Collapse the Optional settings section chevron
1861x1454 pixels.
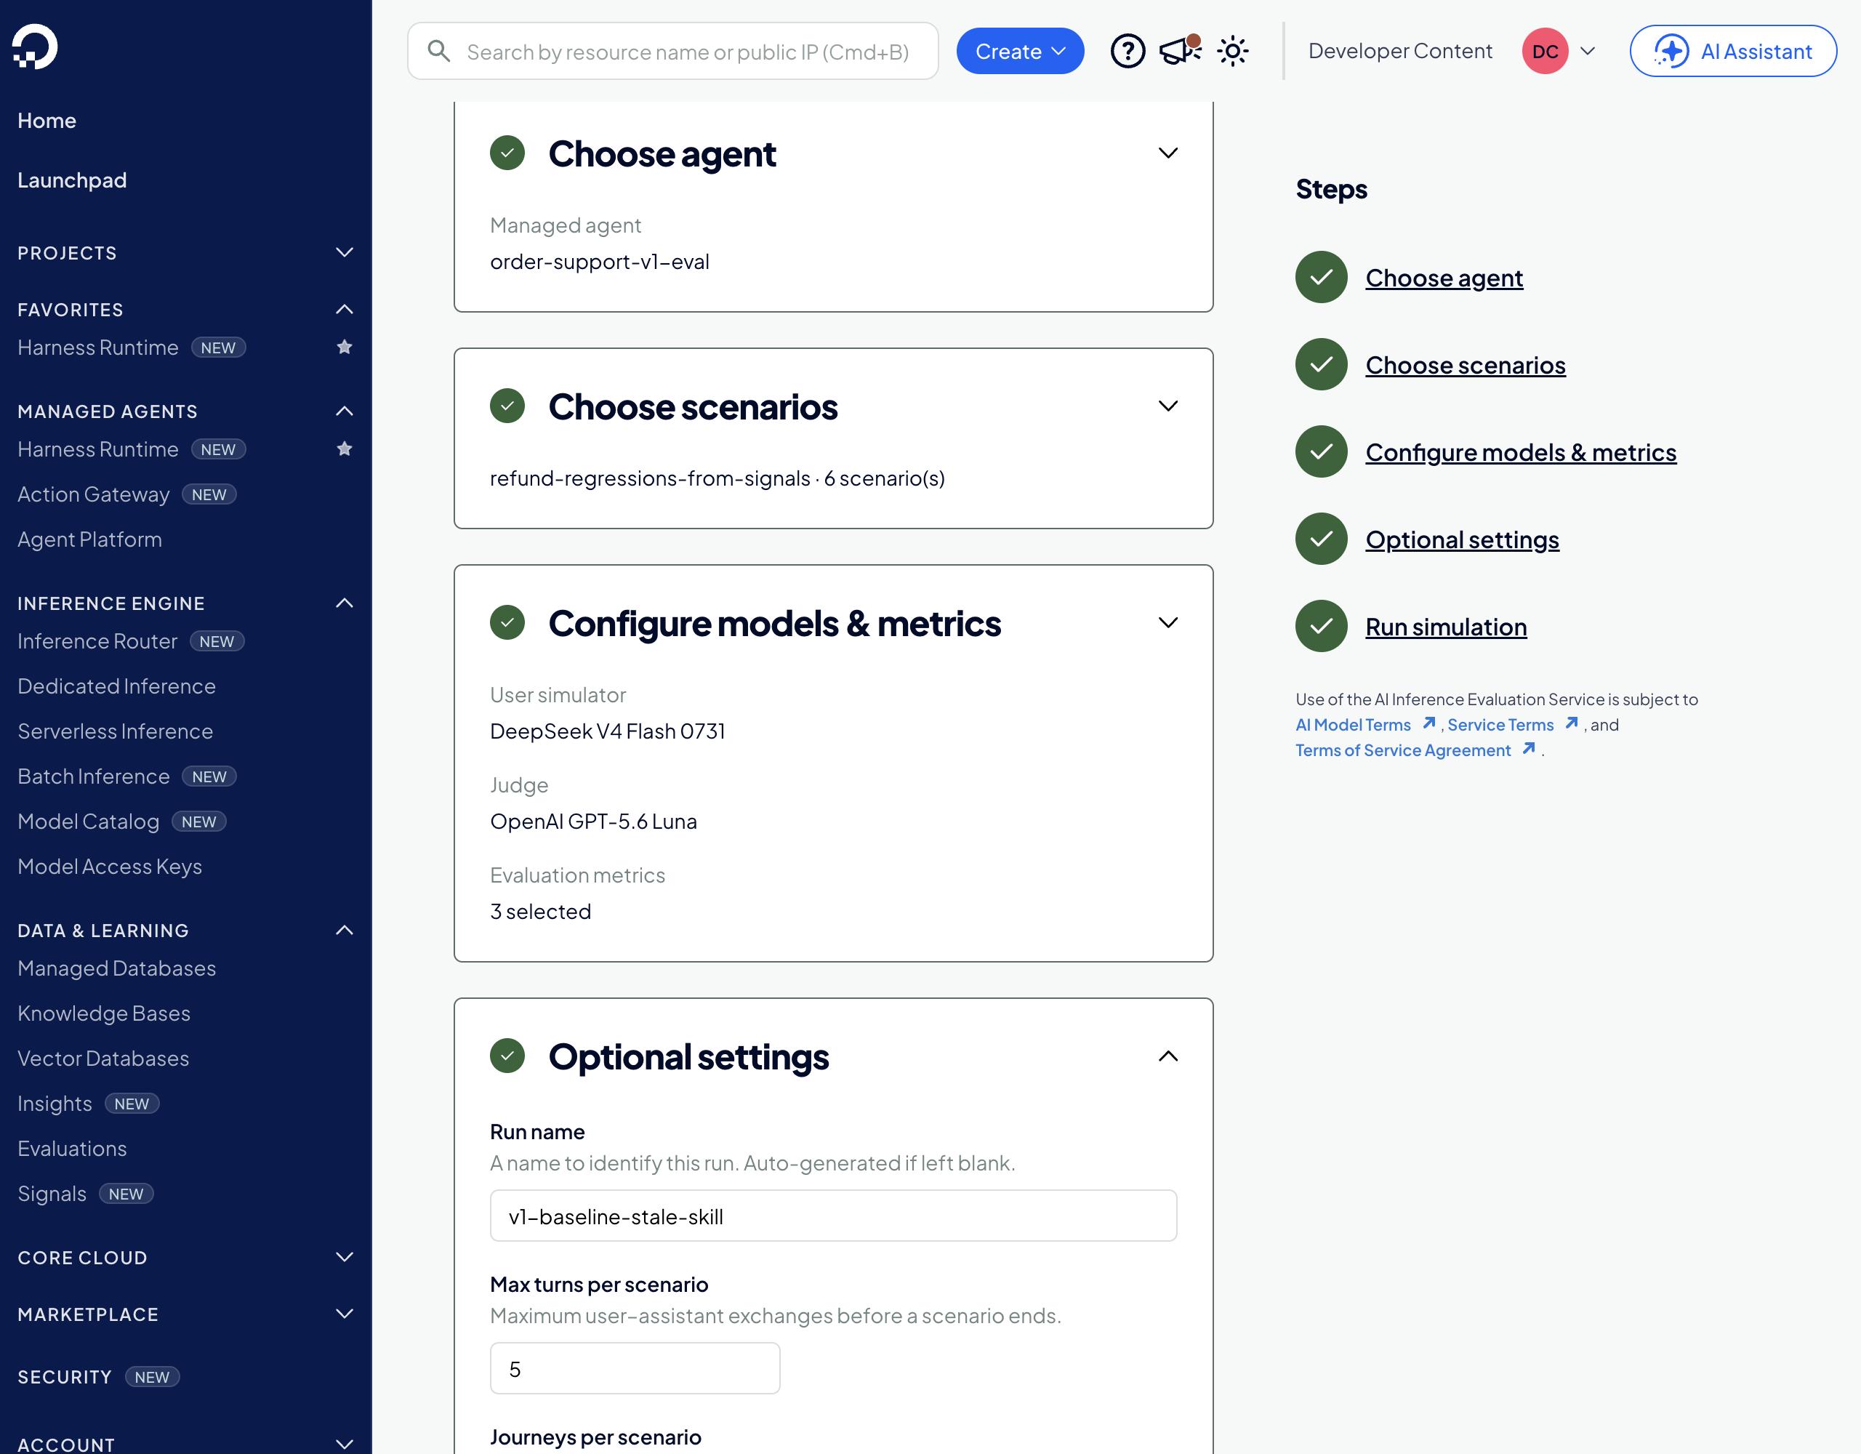click(x=1168, y=1056)
